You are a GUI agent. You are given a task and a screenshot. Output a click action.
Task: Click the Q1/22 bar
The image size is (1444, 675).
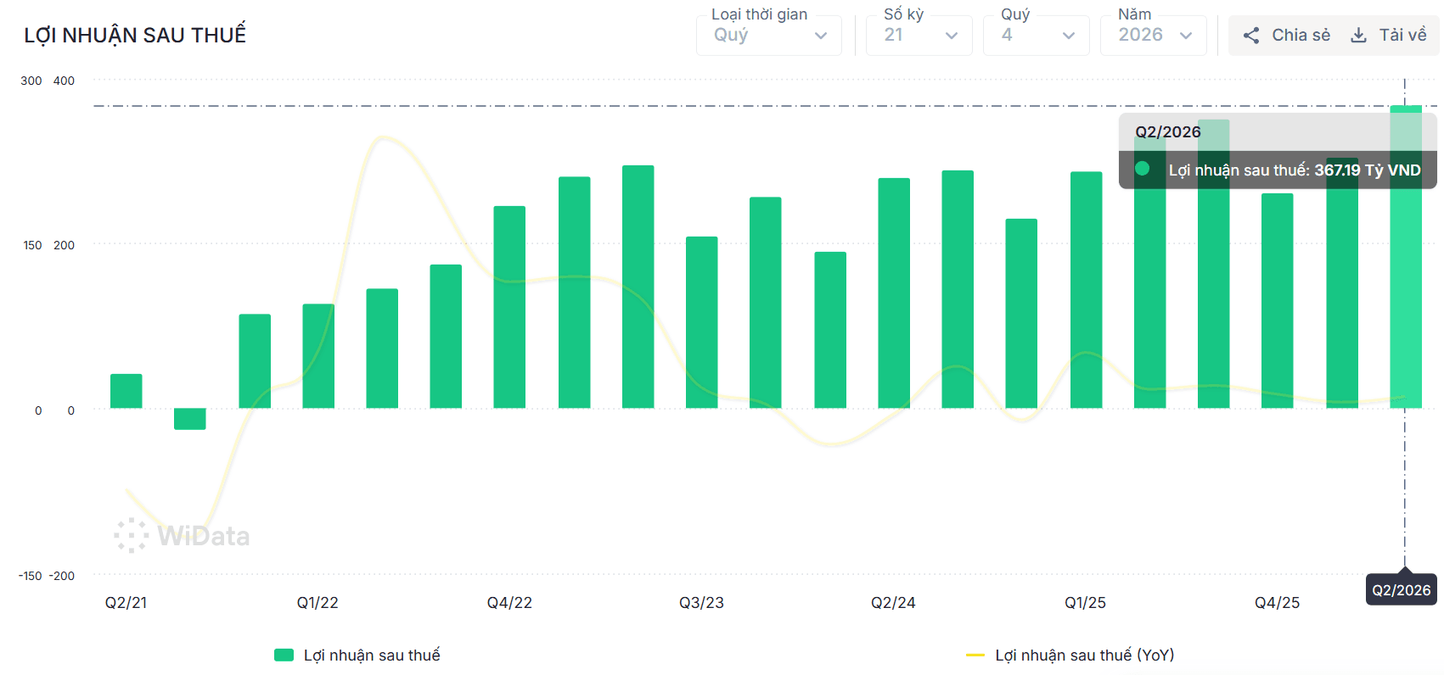(318, 356)
